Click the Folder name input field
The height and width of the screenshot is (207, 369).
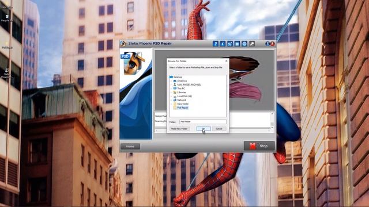203,122
